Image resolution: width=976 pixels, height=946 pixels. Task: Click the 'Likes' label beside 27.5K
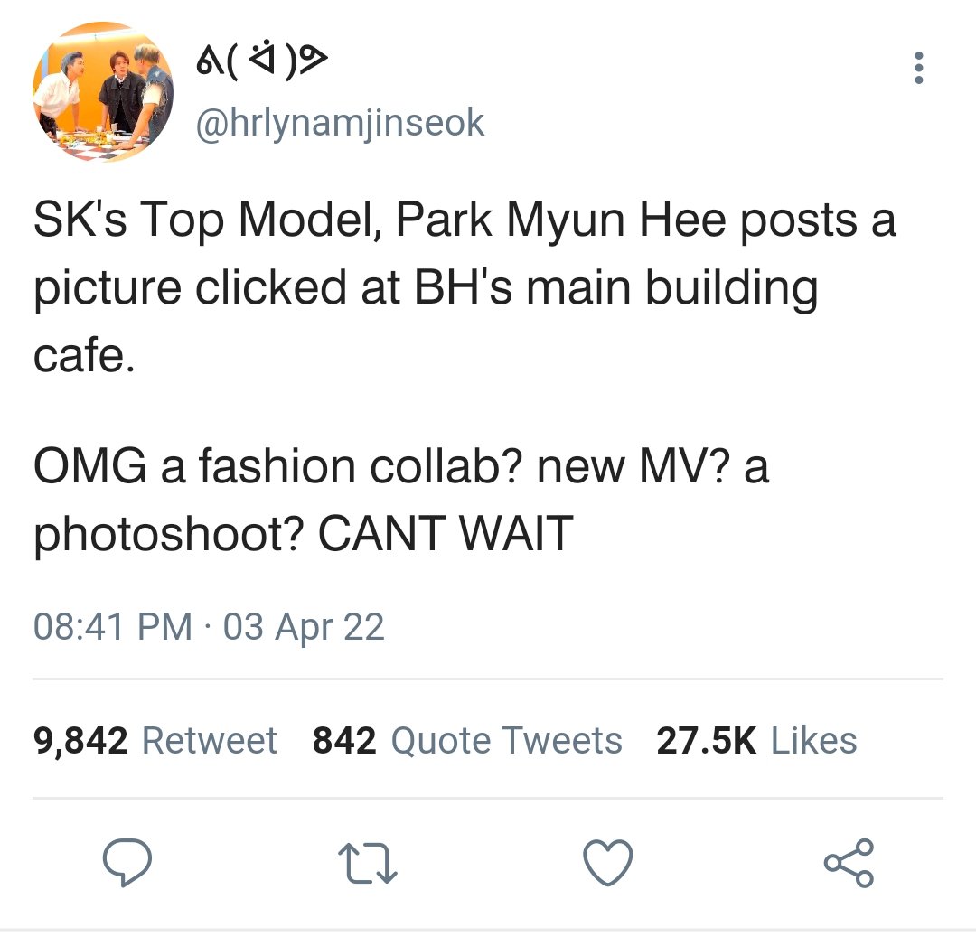tap(814, 741)
